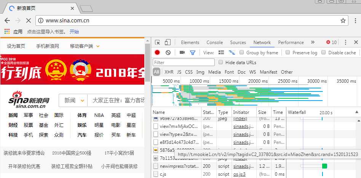Screen dimensions: 361x178
Task: Bookmark page with the star icon
Action: [x=343, y=20]
